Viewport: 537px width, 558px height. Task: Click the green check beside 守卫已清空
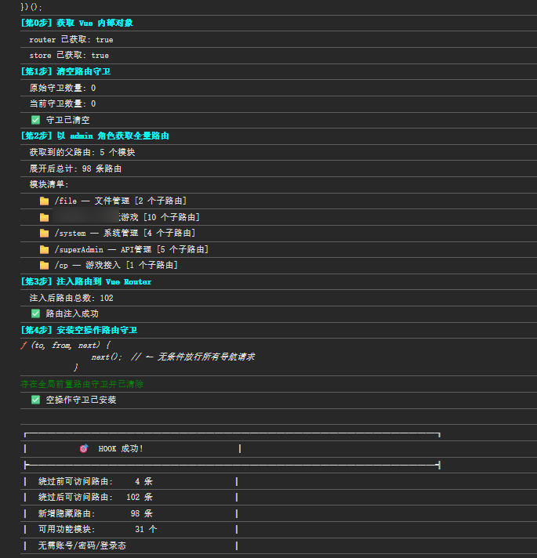coord(35,120)
